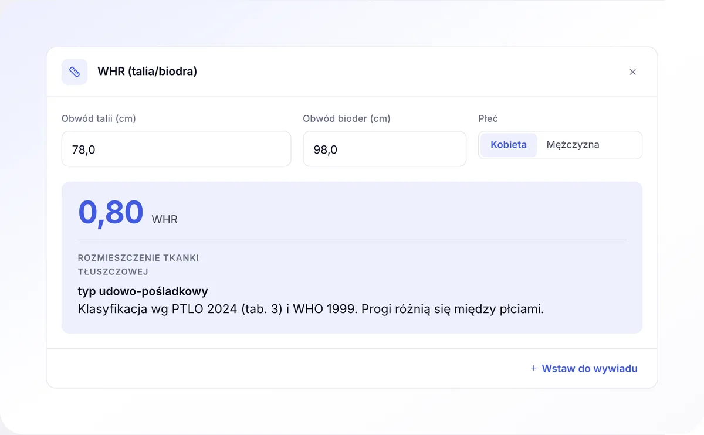Click the Rozmieszczenie tkanki tłuszczowej caption
704x435 pixels.
point(138,264)
